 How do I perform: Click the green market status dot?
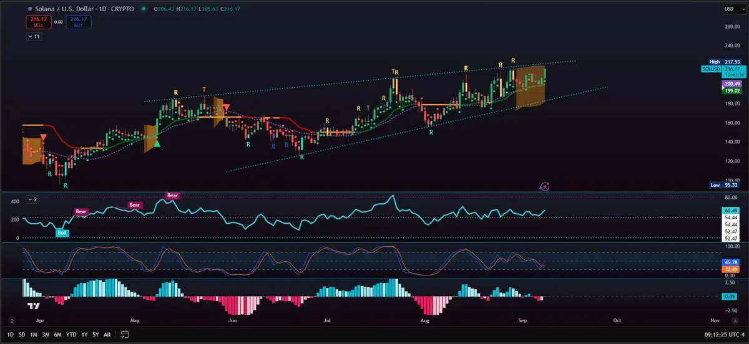pyautogui.click(x=144, y=9)
